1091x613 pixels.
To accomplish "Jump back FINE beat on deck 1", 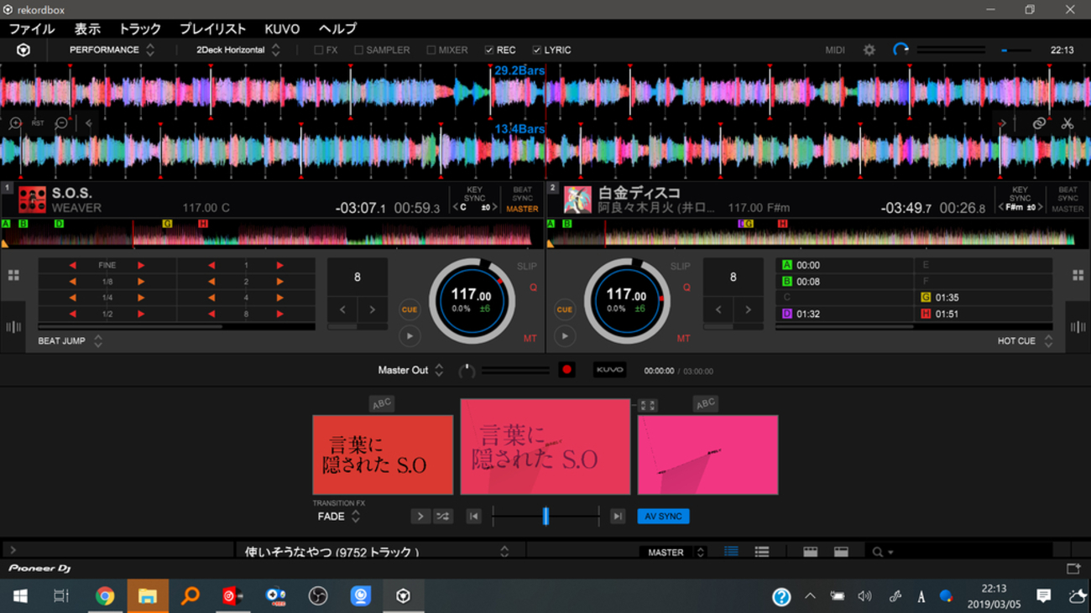I will [x=73, y=265].
